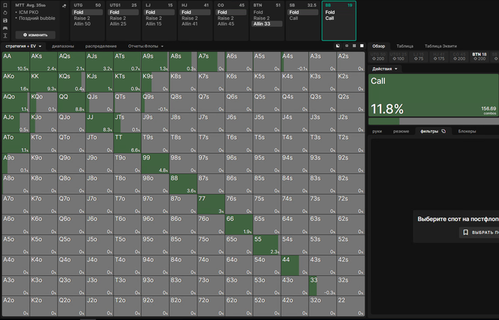Screen dimensions: 499x320
Task: Switch to the резюме tab
Action: 401,131
